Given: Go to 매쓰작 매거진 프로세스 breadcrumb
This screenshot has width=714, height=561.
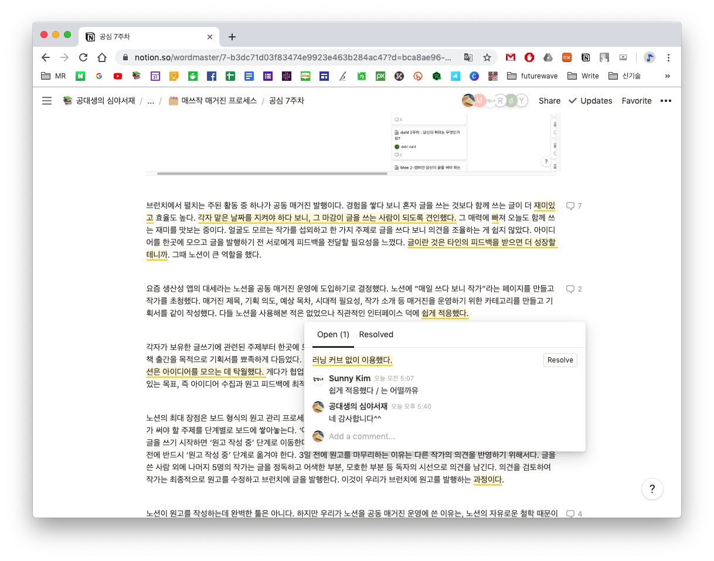Looking at the screenshot, I should (212, 101).
